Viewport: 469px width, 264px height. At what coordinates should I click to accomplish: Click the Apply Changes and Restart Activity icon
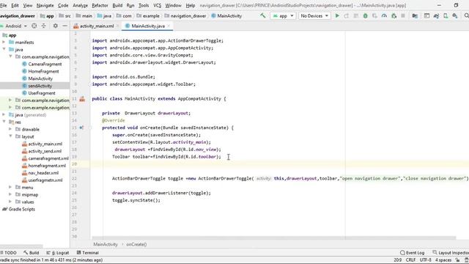pos(347,16)
